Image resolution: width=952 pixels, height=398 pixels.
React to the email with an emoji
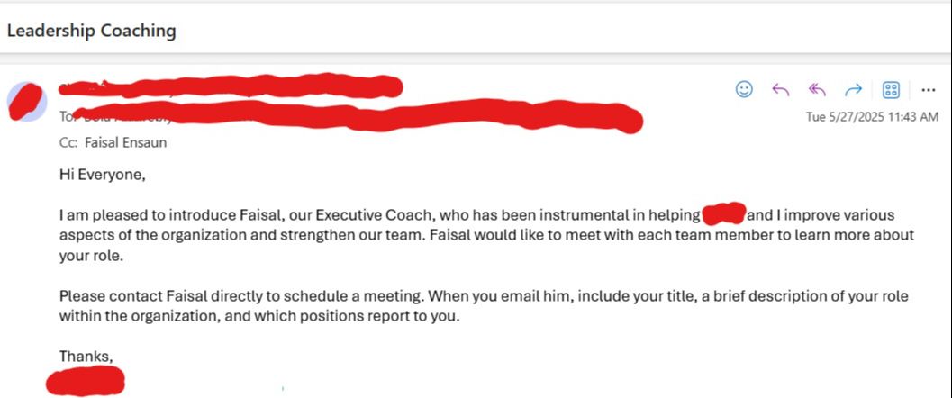coord(744,89)
